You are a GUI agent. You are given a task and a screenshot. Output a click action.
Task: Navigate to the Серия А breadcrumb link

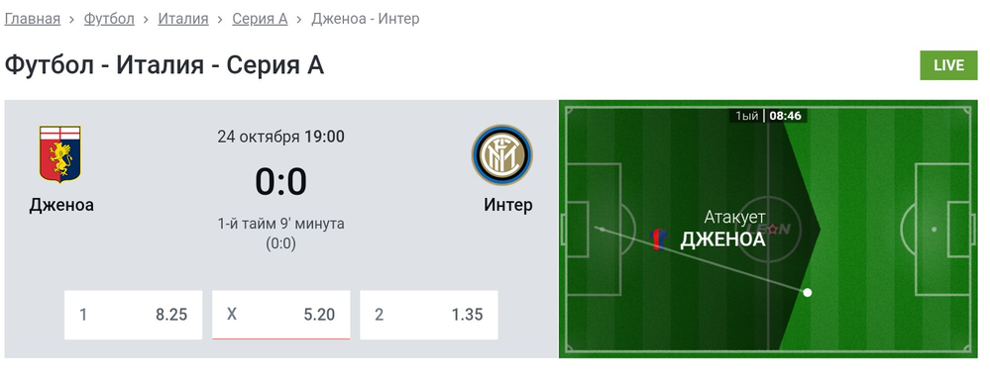pyautogui.click(x=260, y=19)
